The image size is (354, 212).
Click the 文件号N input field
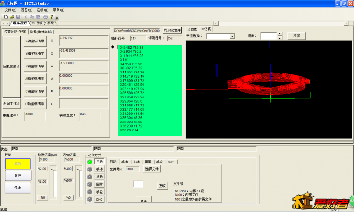(132, 169)
